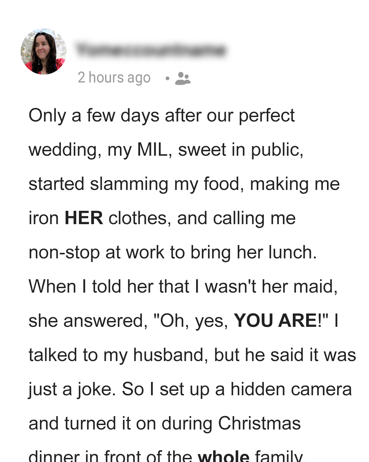The height and width of the screenshot is (462, 369).
Task: Click the word 'Christmas' in the post
Action: [259, 424]
